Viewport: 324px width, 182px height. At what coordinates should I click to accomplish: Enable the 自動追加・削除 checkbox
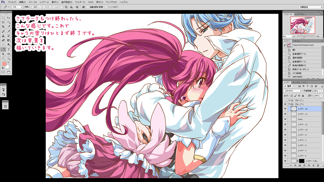[88, 7]
